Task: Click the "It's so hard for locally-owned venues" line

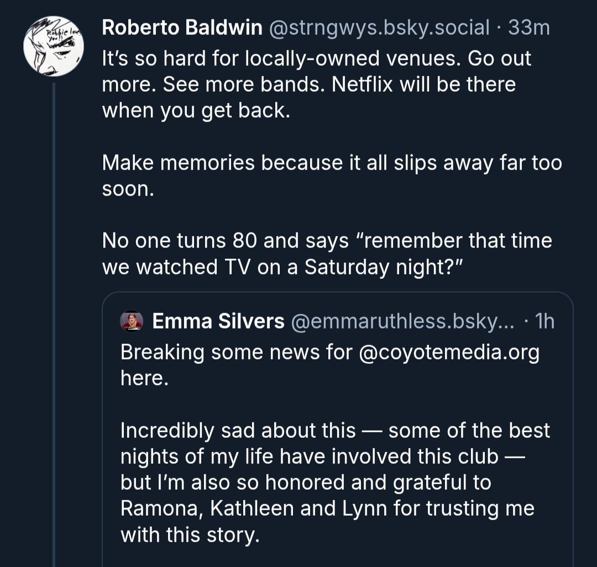Action: [316, 58]
